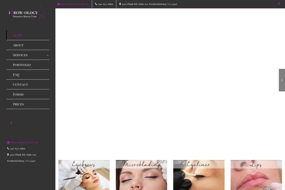Open the Eyeliner service thumbnail

pyautogui.click(x=199, y=175)
